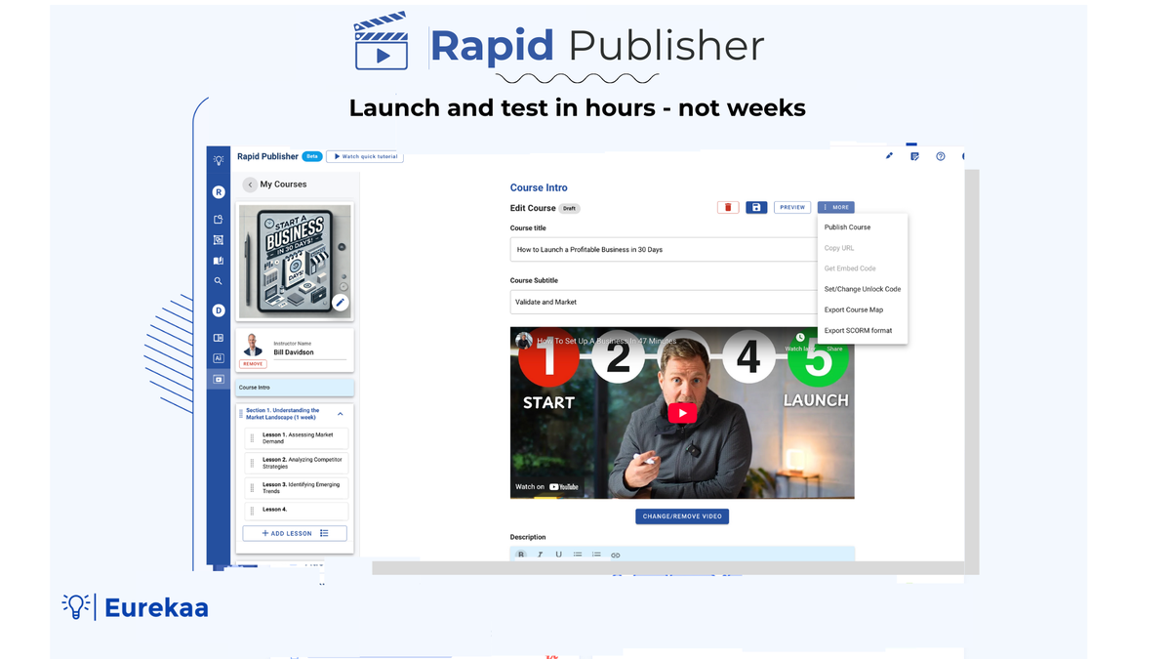Open the library book icon in the sidebar
Screen dimensions: 1171x659
click(x=218, y=258)
